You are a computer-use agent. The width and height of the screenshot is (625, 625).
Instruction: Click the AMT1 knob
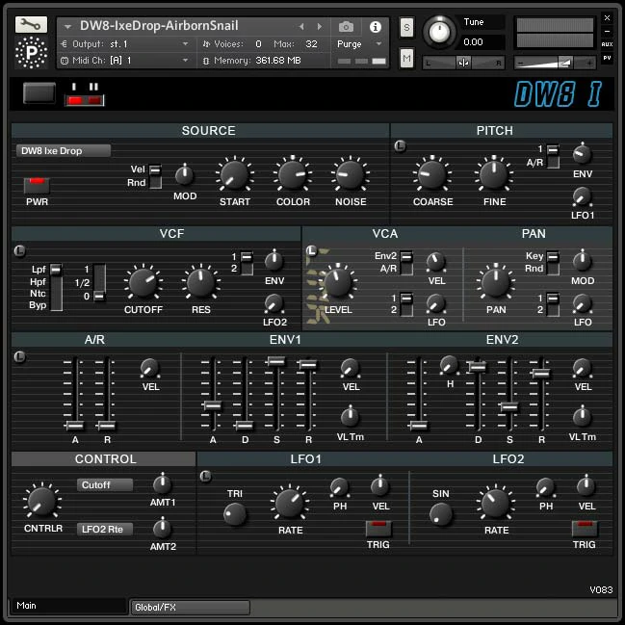pyautogui.click(x=162, y=484)
